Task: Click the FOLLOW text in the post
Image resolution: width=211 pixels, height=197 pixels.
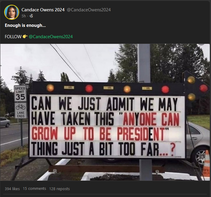Action: (13, 37)
